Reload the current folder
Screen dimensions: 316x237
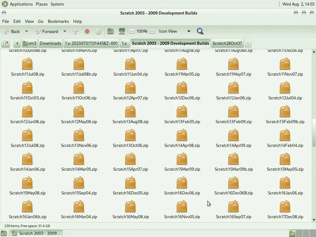98,31
